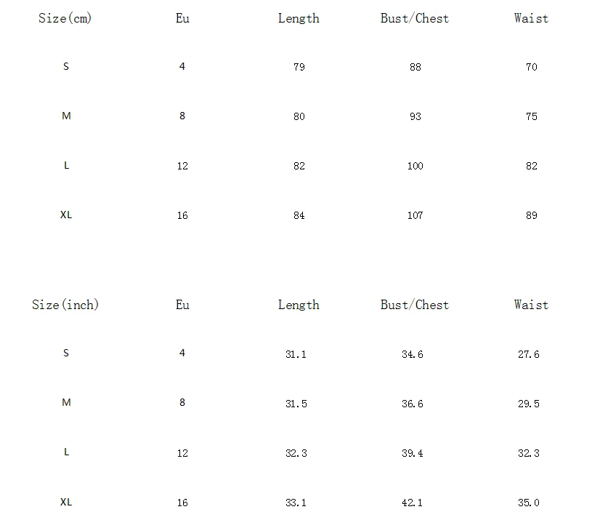600x528 pixels.
Task: Click the length value 31.1 in the inch table
Action: 296,354
